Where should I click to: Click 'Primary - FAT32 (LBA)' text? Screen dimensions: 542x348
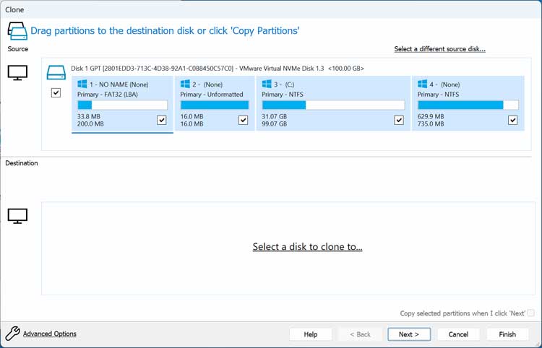[x=108, y=95]
